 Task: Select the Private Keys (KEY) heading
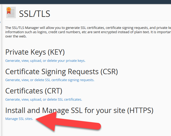tap(35, 52)
